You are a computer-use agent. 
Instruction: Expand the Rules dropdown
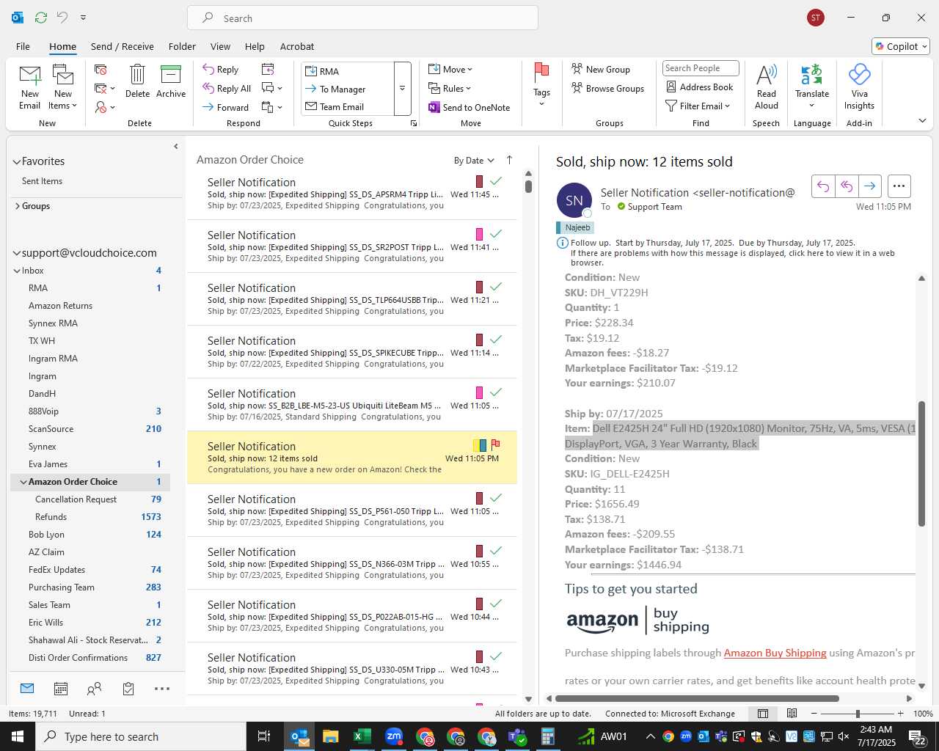tap(450, 89)
